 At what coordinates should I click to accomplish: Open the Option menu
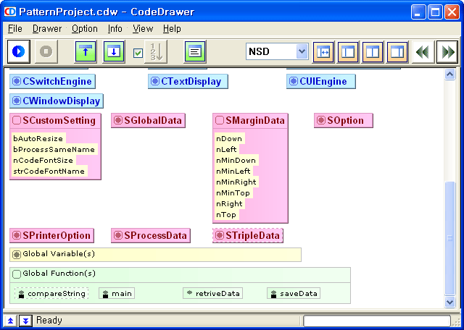click(85, 29)
